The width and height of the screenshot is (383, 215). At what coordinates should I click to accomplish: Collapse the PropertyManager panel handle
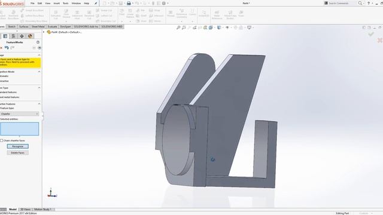point(42,116)
